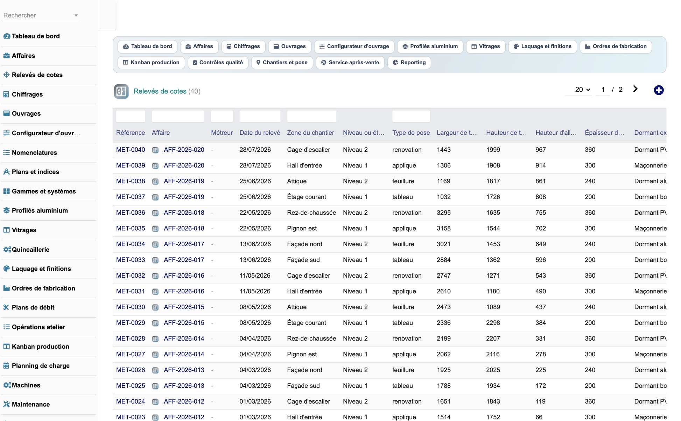This screenshot has width=681, height=421.
Task: Click the 'Pignon est' cell in row MET-0027
Action: 302,354
